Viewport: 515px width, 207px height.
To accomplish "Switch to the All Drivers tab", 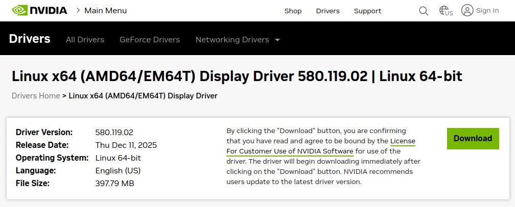I will (85, 40).
